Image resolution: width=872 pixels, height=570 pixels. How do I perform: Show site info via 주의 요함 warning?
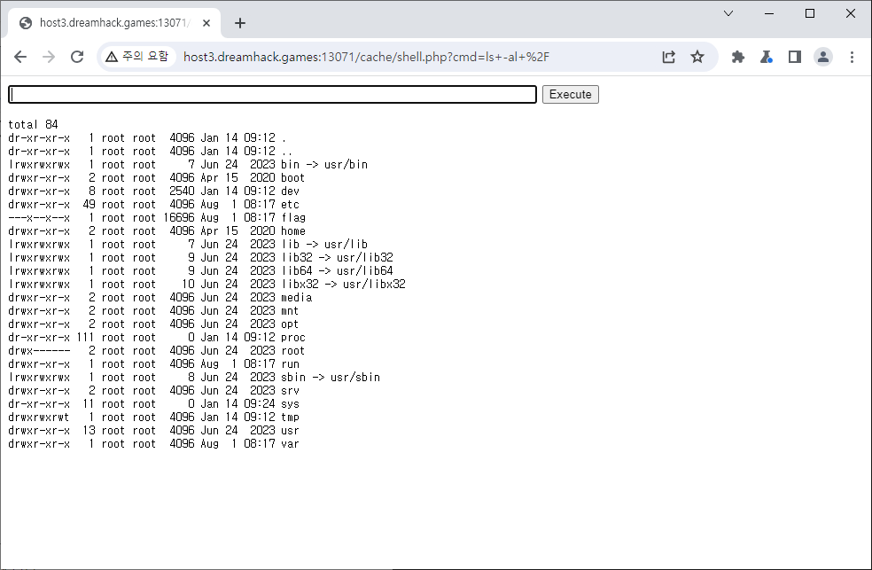point(136,57)
